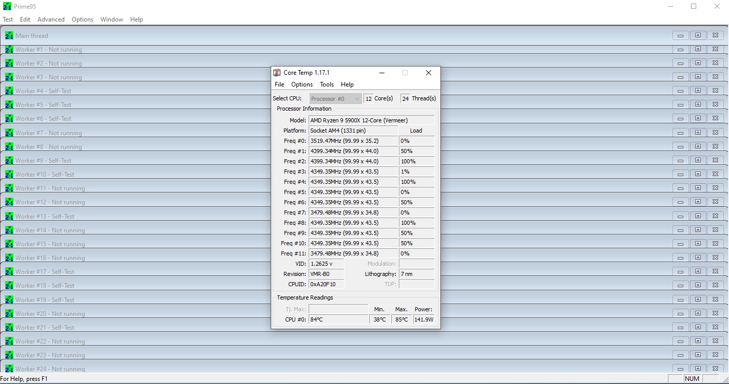Click the empty Tj. Max field
The width and height of the screenshot is (729, 384).
click(338, 309)
